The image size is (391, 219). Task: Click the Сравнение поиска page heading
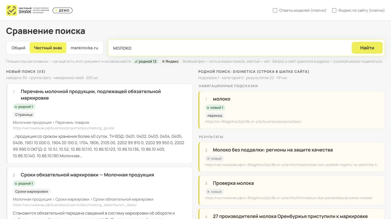tap(46, 31)
